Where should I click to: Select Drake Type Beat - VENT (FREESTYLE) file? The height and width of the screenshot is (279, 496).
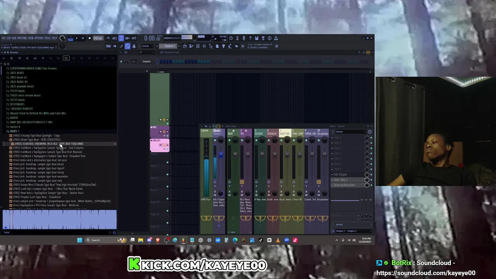point(37,139)
